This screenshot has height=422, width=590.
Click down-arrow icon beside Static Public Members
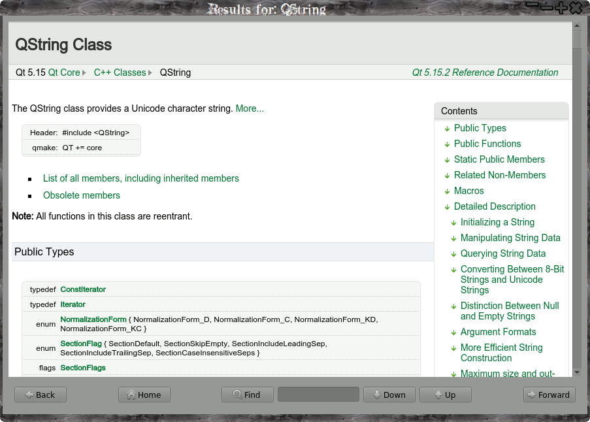(x=447, y=160)
